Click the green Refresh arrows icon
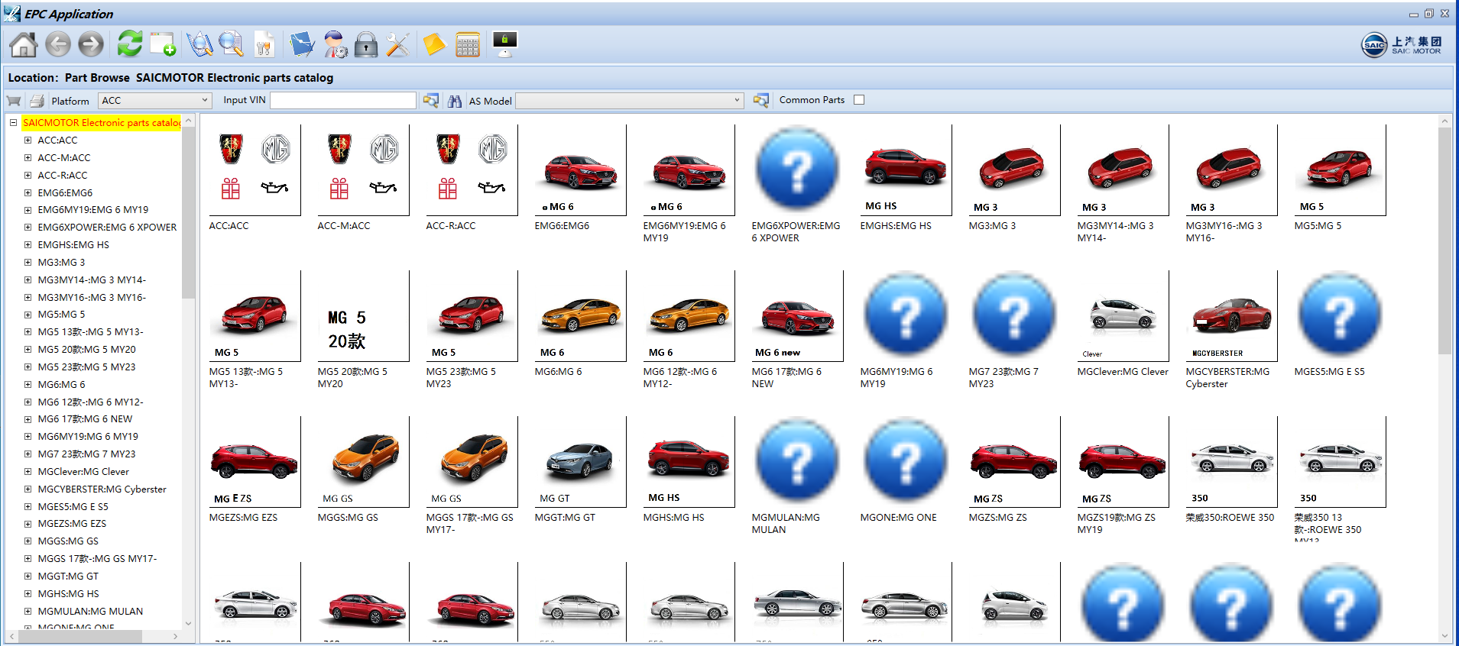The image size is (1459, 646). [x=129, y=44]
